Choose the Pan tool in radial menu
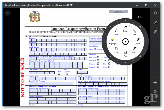 coord(134,32)
